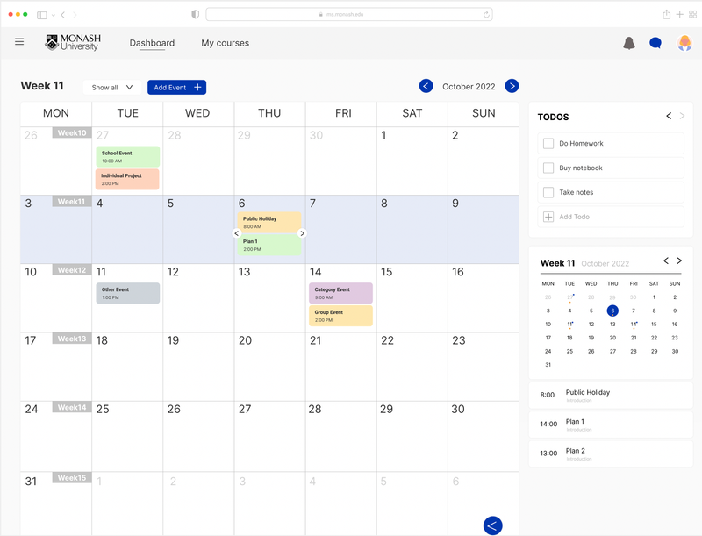Image resolution: width=702 pixels, height=536 pixels.
Task: Switch to the Dashboard tab
Action: [152, 43]
